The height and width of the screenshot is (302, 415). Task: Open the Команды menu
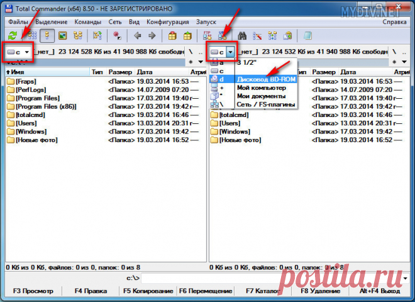point(87,22)
